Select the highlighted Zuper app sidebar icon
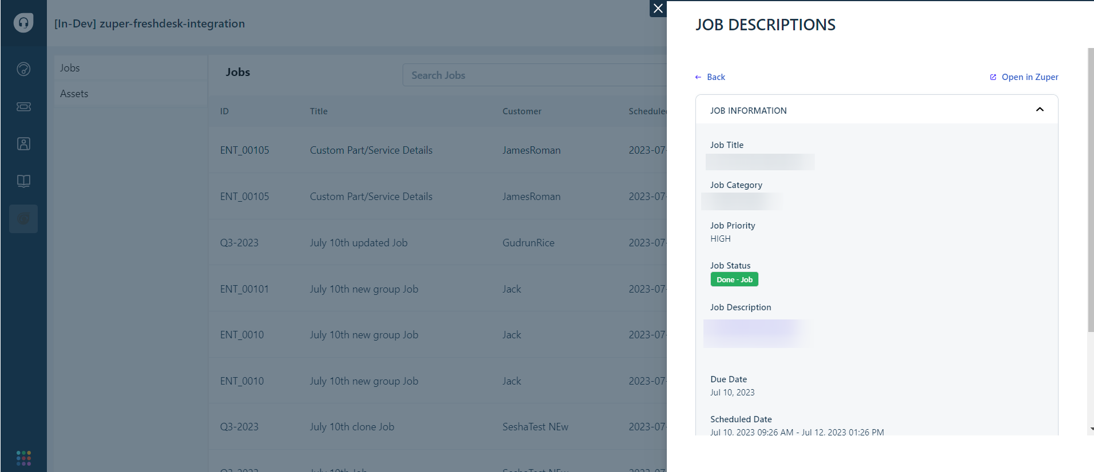The image size is (1094, 472). [23, 219]
